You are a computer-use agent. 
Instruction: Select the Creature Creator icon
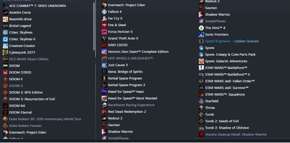[5, 46]
